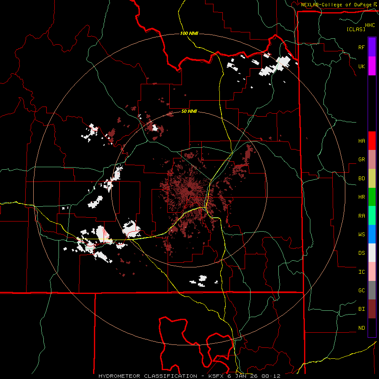This screenshot has height=379, width=379.
Task: Click the ND legend label
Action: coord(361,328)
